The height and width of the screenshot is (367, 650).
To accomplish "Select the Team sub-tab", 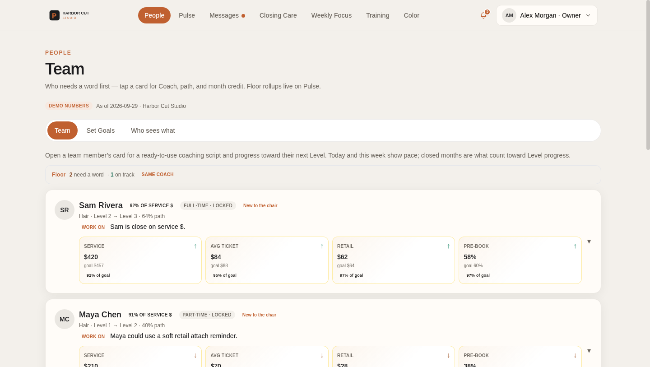I will tap(62, 130).
